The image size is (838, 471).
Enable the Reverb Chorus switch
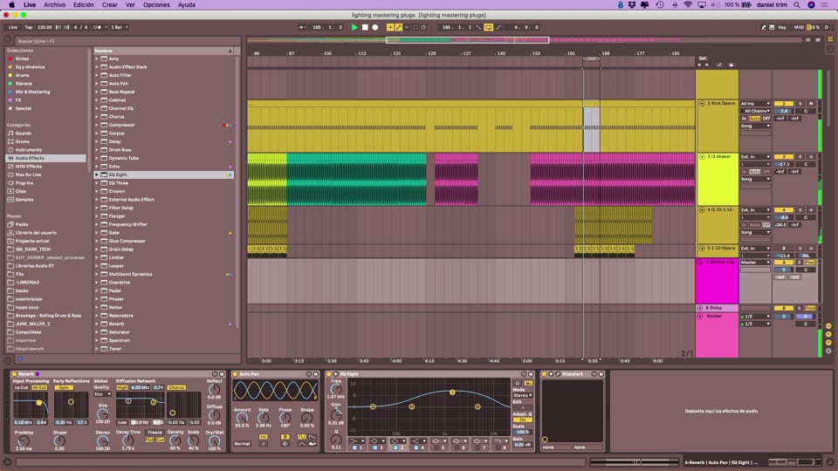(176, 387)
